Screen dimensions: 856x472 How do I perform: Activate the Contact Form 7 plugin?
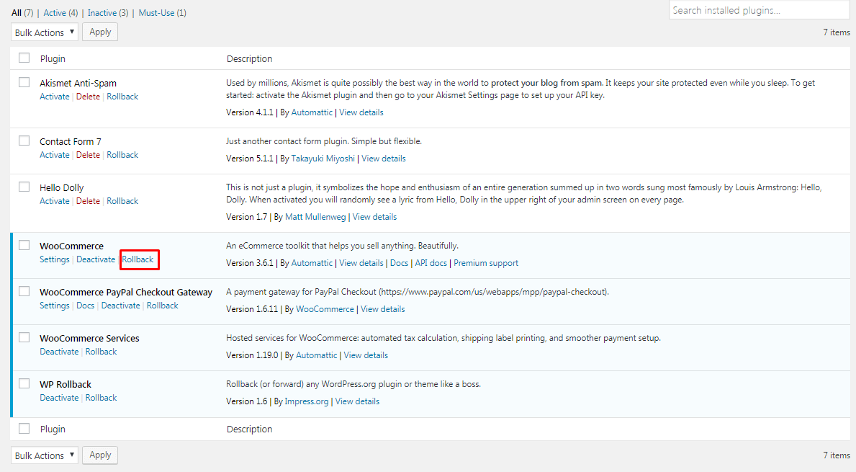(x=55, y=155)
